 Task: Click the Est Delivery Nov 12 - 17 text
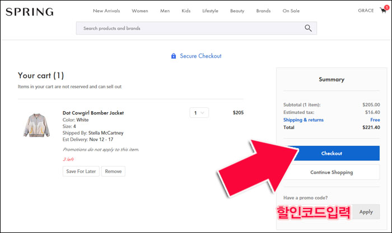pos(88,140)
